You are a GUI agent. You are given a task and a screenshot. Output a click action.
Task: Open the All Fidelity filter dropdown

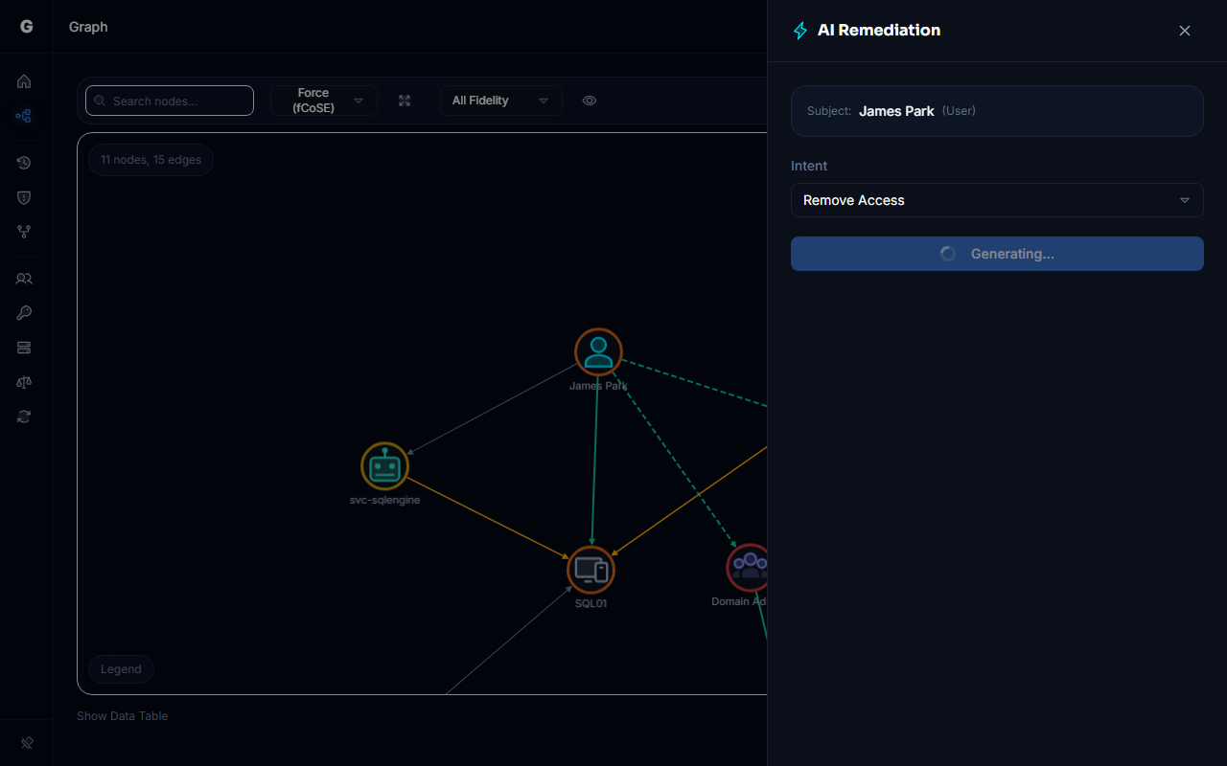coord(500,100)
